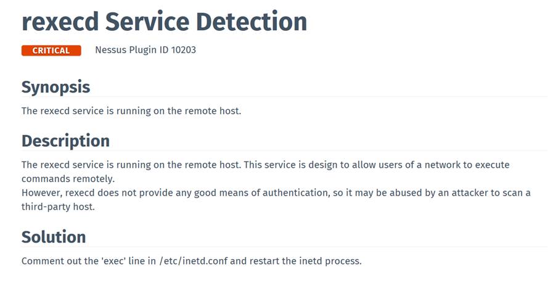
Task: Click the sentence under the Synopsis heading
Action: pyautogui.click(x=131, y=111)
